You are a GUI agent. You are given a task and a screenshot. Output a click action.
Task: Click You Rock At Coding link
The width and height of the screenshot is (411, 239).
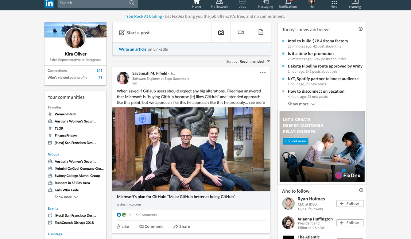point(144,16)
